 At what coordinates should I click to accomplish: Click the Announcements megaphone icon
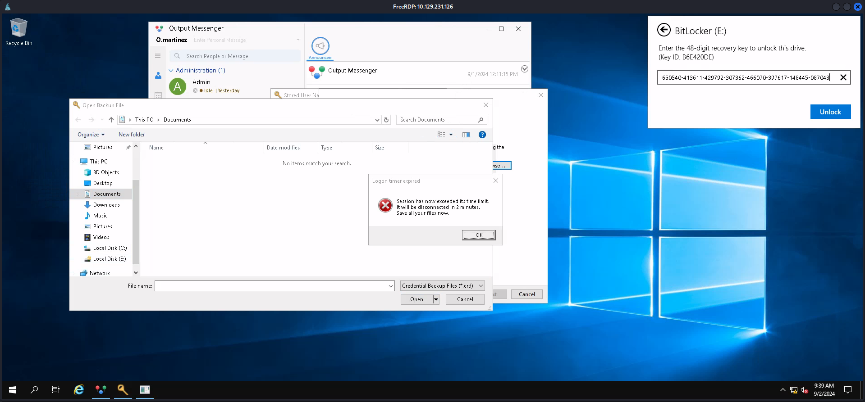coord(320,46)
